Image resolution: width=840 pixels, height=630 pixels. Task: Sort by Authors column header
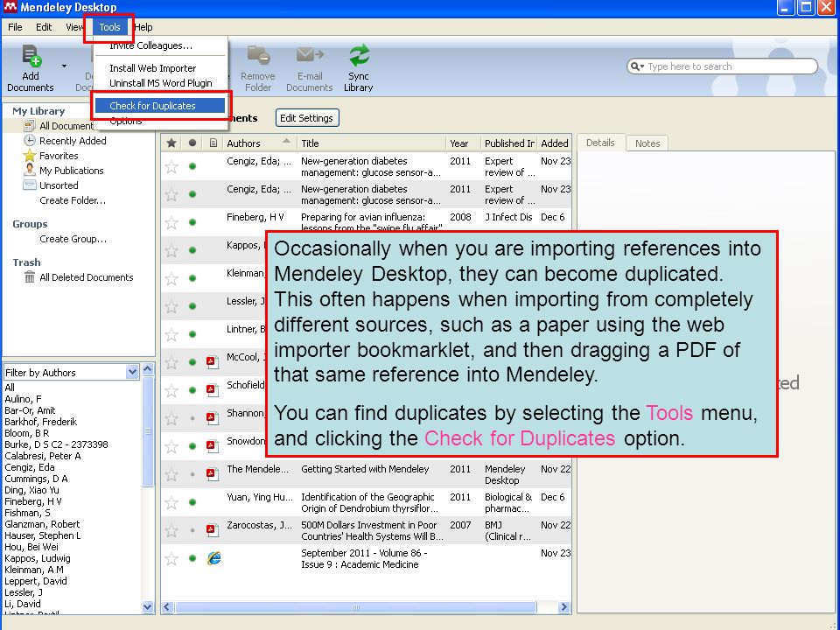(259, 143)
